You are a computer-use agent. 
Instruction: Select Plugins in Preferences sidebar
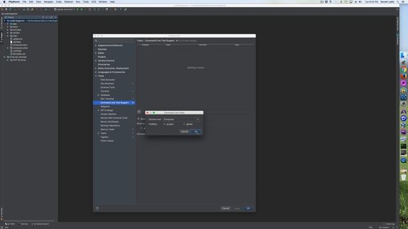coord(102,57)
